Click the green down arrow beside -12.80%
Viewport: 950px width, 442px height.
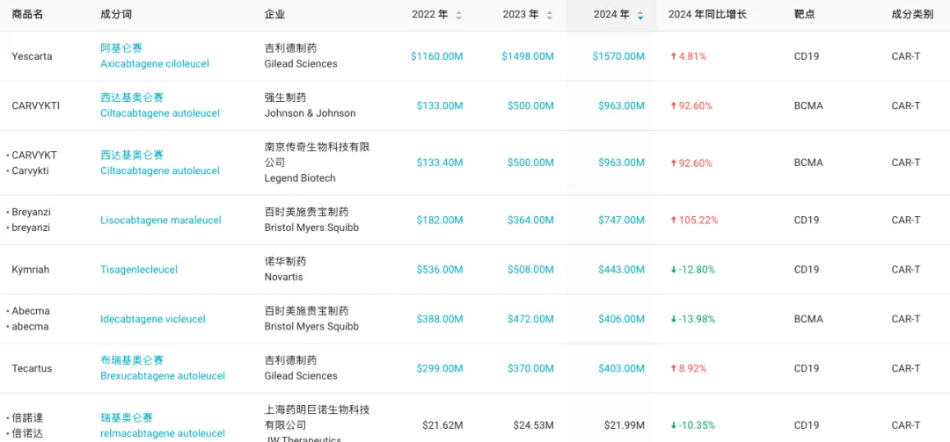pyautogui.click(x=673, y=270)
